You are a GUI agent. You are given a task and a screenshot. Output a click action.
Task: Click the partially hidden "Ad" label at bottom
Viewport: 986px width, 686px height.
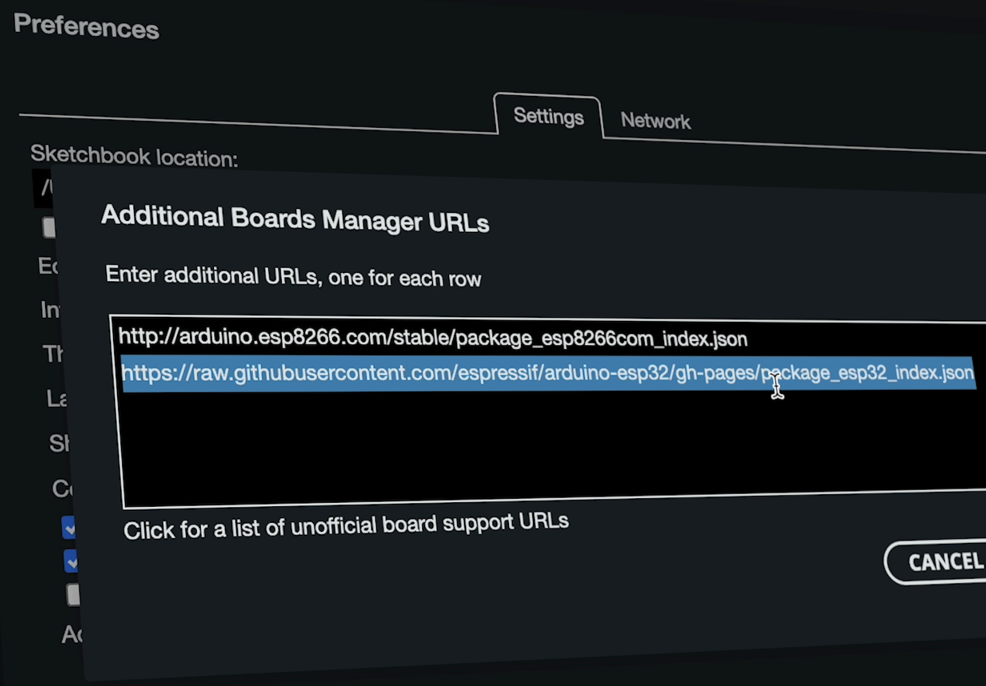coord(72,634)
